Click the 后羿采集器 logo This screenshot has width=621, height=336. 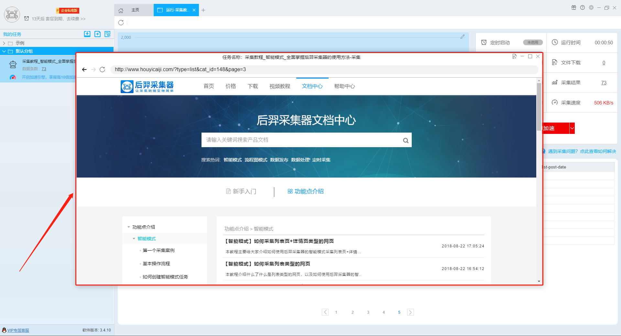(147, 86)
